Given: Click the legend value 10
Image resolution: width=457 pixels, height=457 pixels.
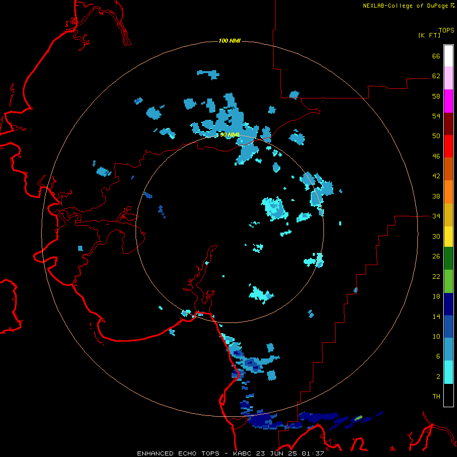Looking at the screenshot, I should point(436,336).
